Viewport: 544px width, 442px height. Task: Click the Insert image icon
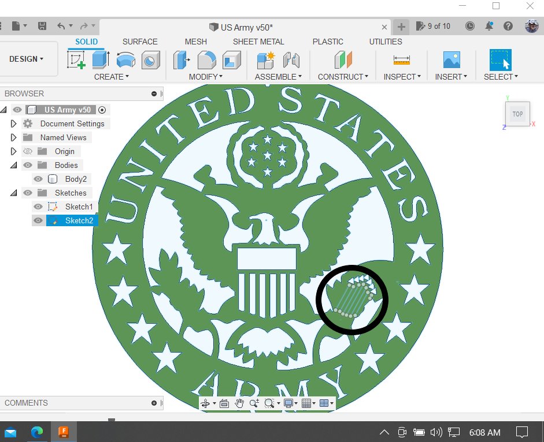[x=452, y=59]
